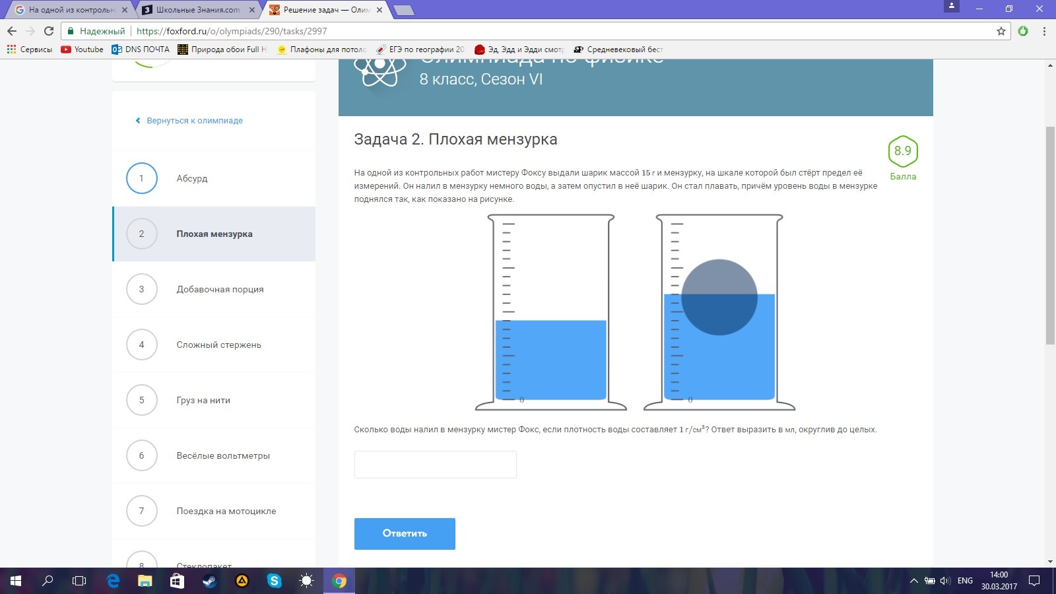Open the Сервисы apps bookmark

click(x=30, y=49)
